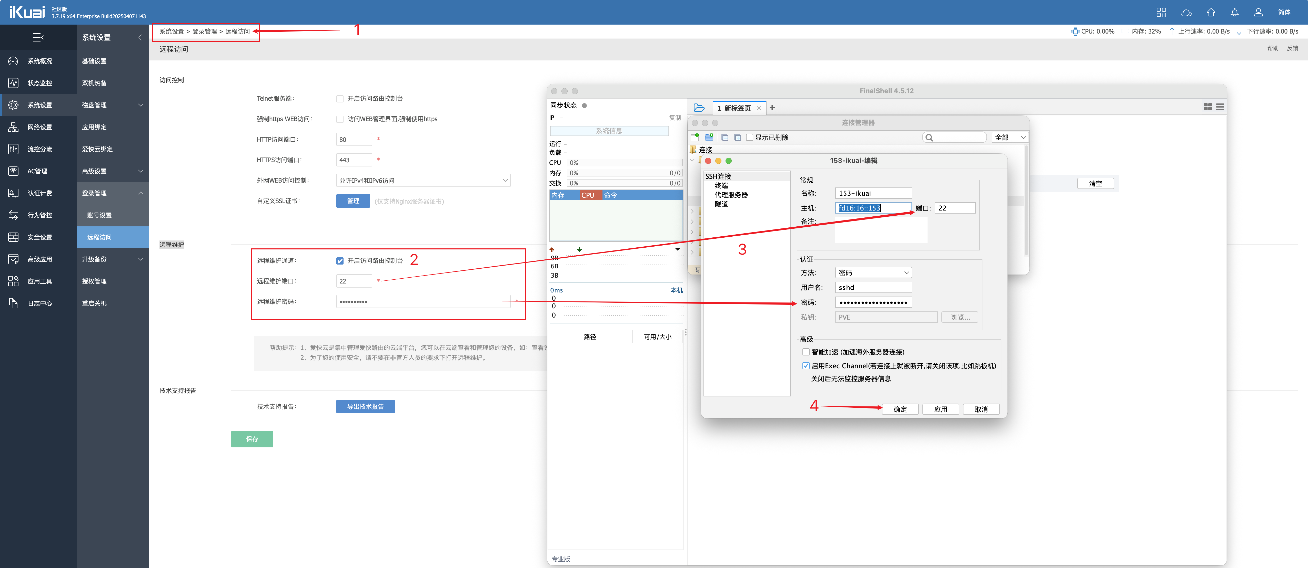Click the connection manager vertical scrollbar
The height and width of the screenshot is (568, 1308).
pyautogui.click(x=1026, y=200)
